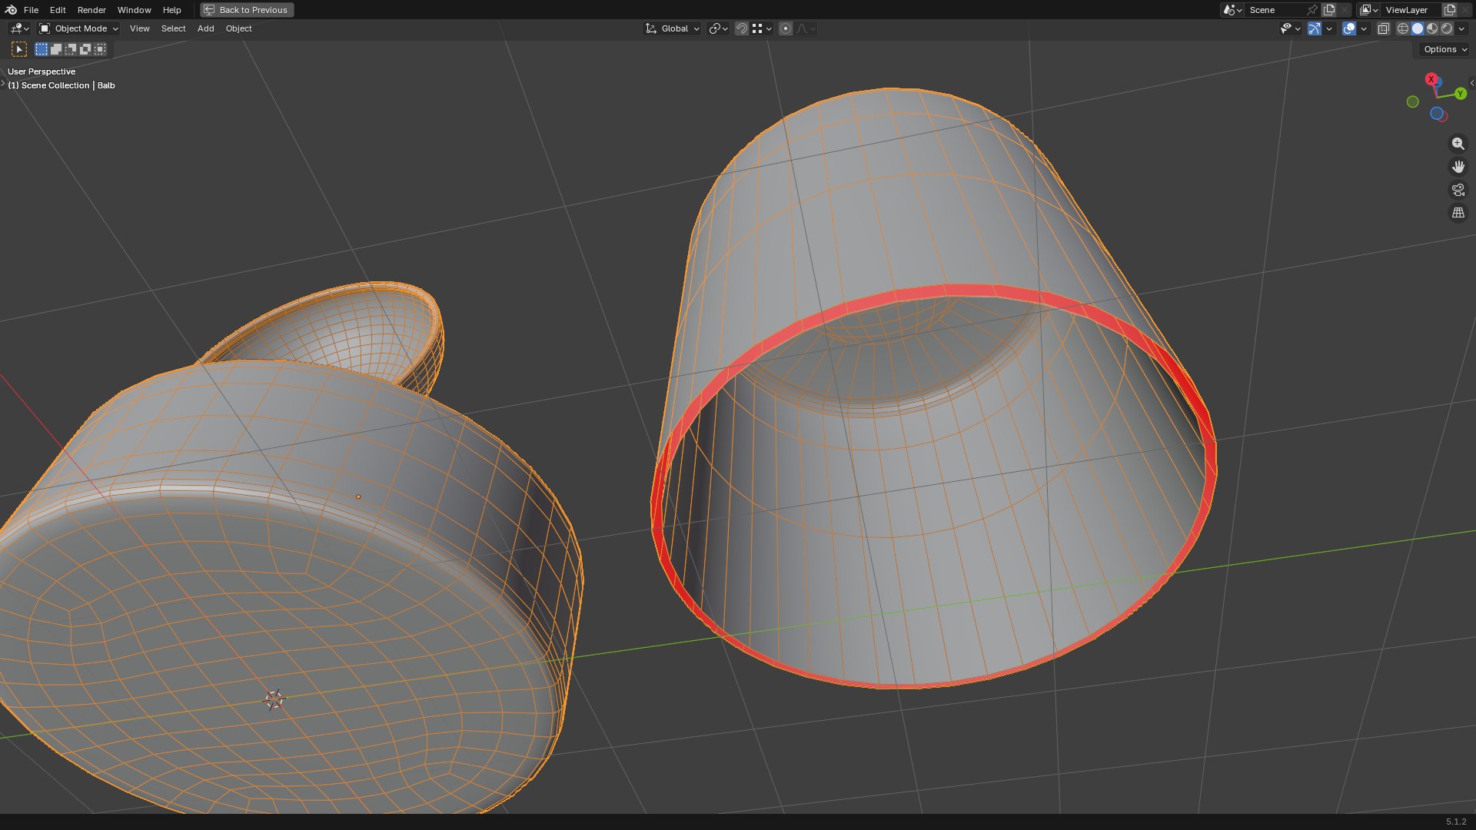The width and height of the screenshot is (1476, 830).
Task: Open the transform pivot point dropdown
Action: tap(718, 28)
